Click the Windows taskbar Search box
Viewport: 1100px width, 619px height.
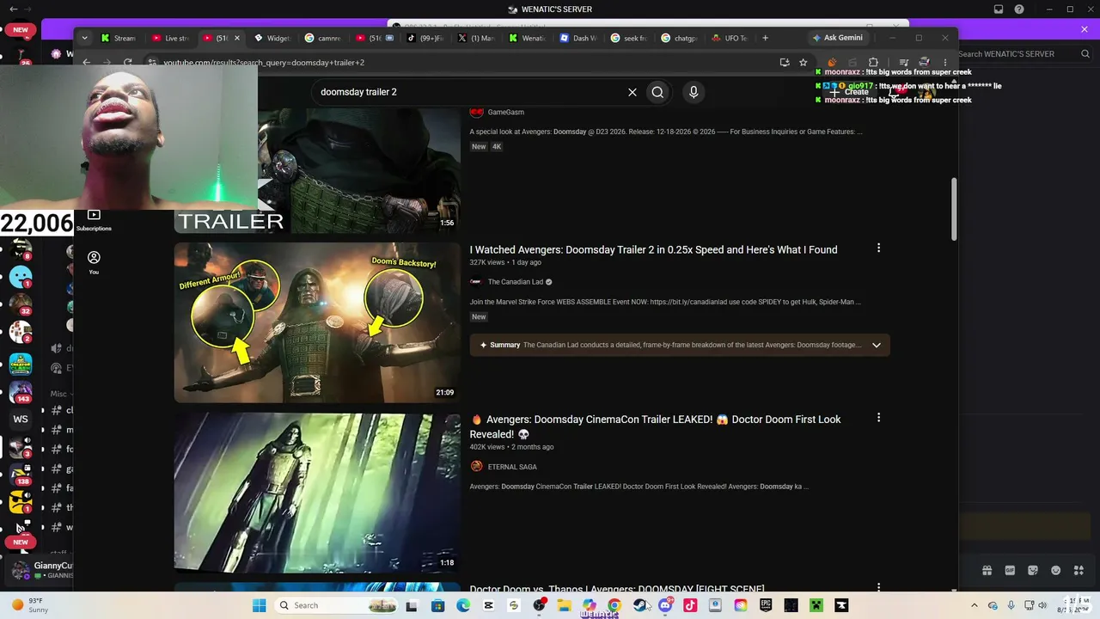(336, 605)
